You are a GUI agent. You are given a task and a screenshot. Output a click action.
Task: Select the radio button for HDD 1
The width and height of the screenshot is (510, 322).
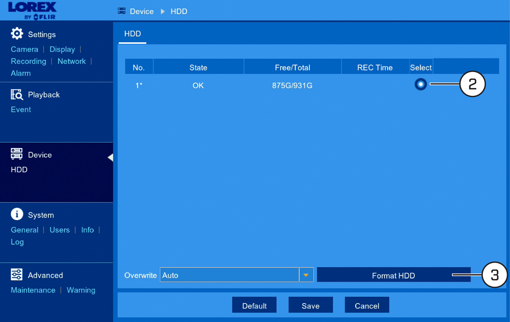(421, 84)
